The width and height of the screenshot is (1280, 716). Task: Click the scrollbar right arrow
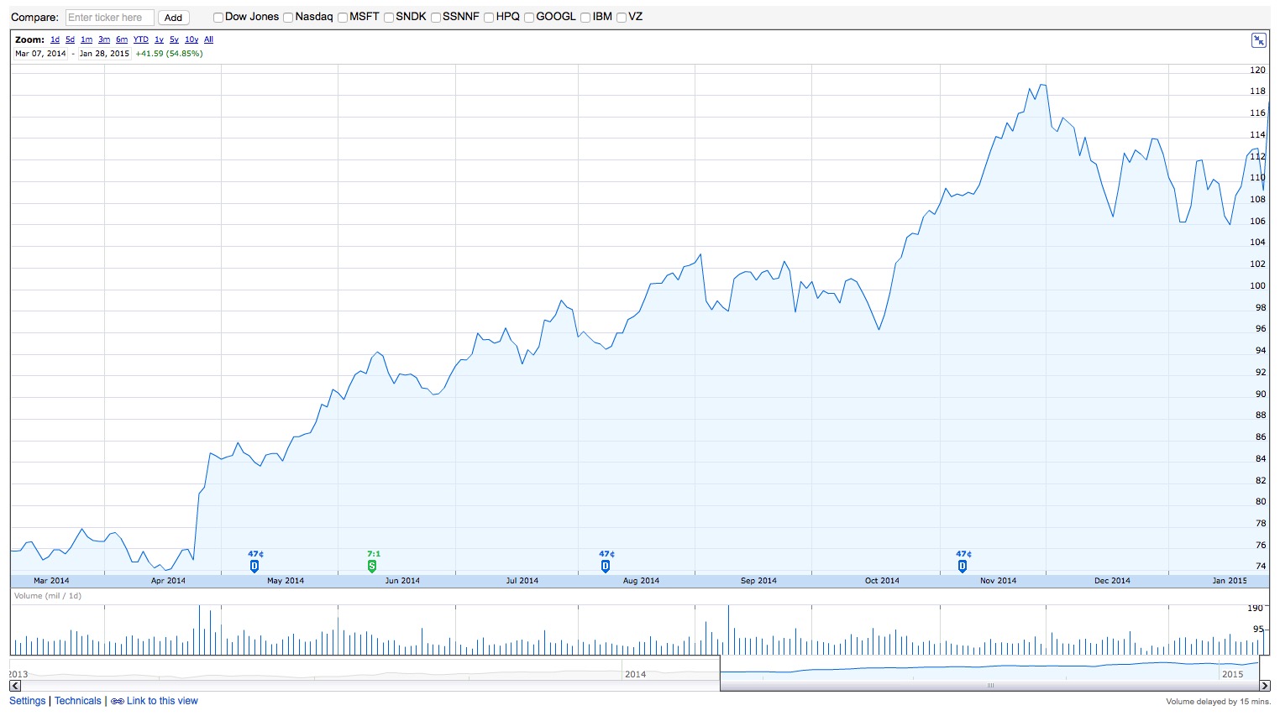pos(1265,686)
